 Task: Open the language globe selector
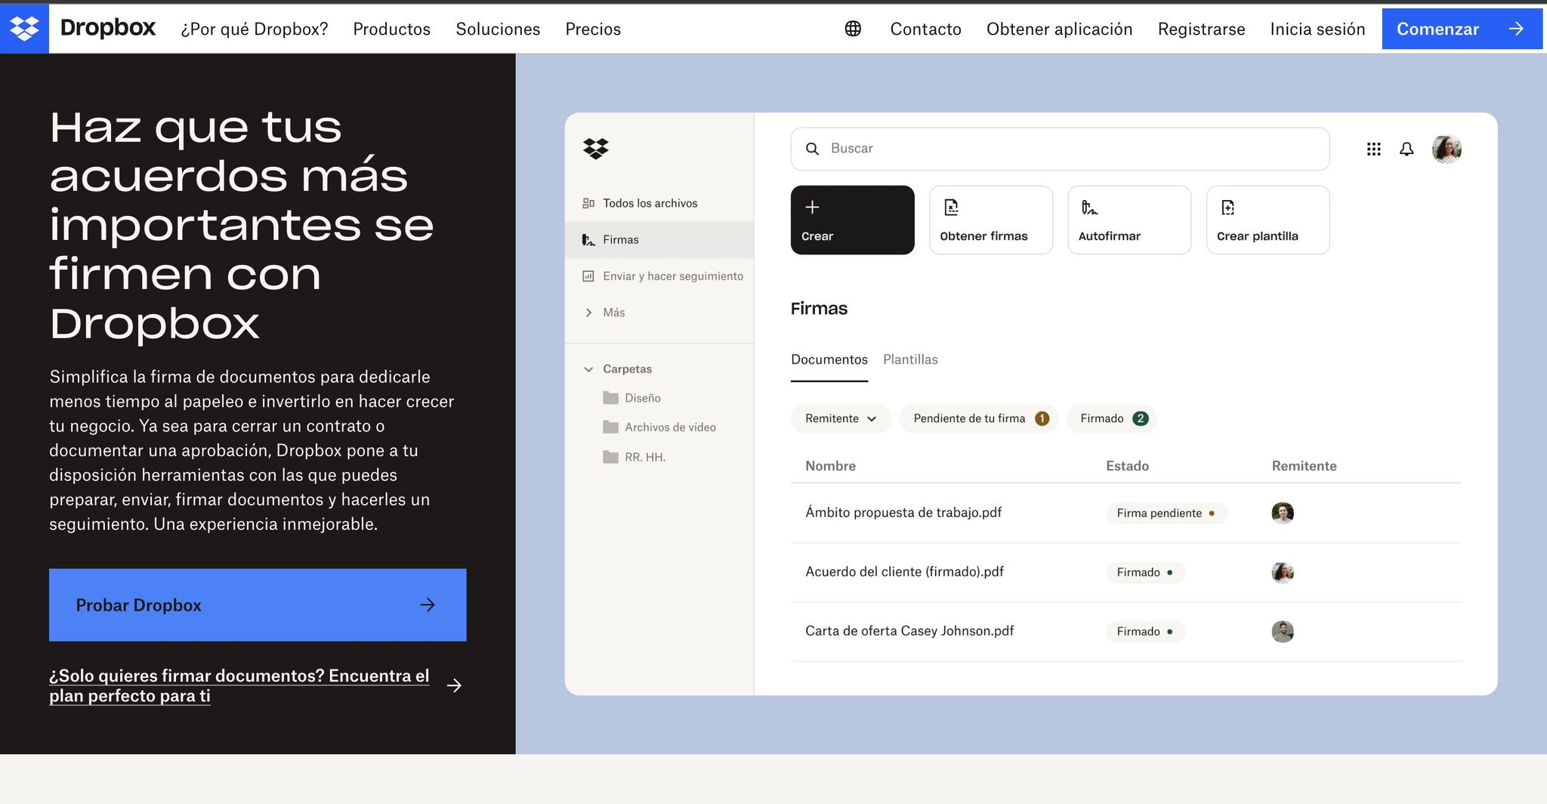tap(853, 29)
